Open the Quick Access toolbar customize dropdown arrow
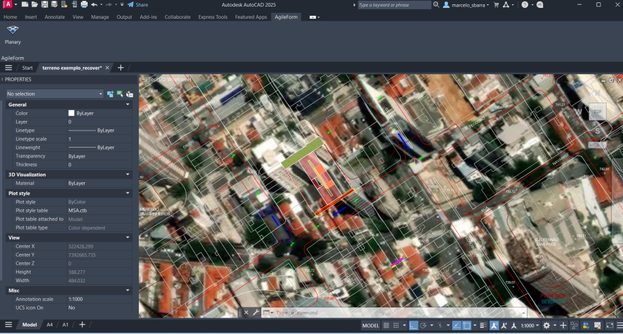The image size is (623, 334). pyautogui.click(x=122, y=5)
